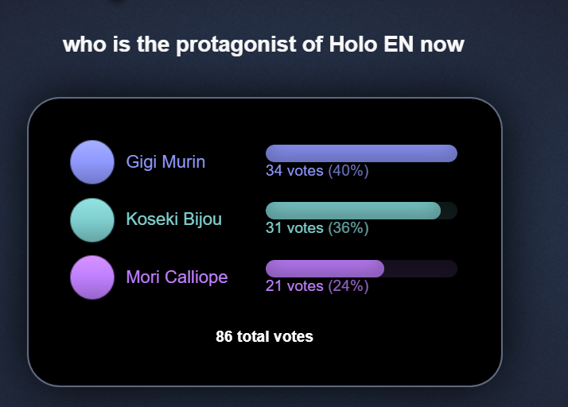568x407 pixels.
Task: Select the Gigi Murin option name
Action: pyautogui.click(x=165, y=162)
